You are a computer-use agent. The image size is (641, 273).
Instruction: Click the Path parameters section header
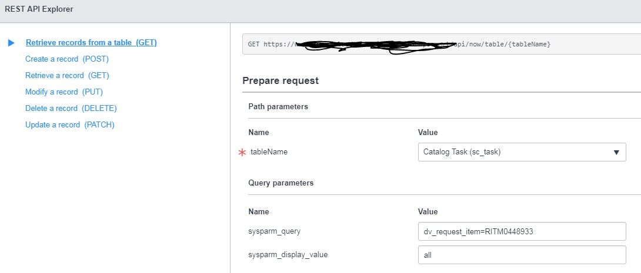(x=278, y=107)
